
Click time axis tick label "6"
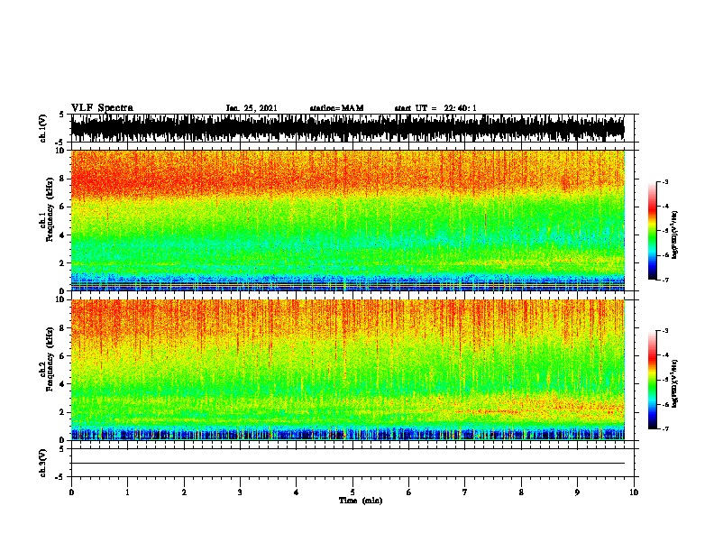point(409,492)
